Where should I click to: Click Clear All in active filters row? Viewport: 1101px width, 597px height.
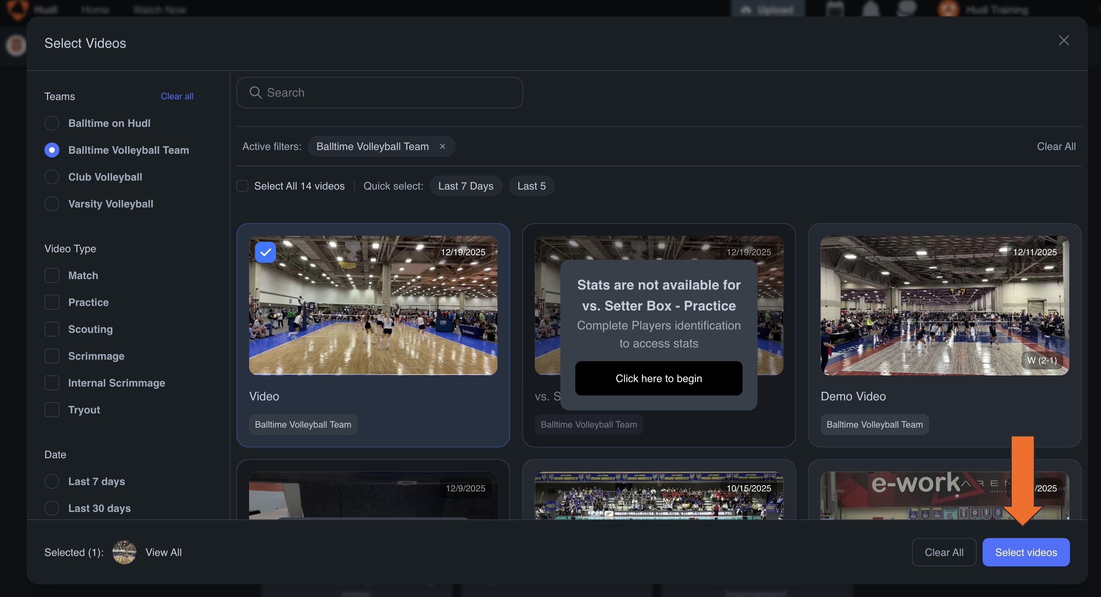click(1056, 147)
